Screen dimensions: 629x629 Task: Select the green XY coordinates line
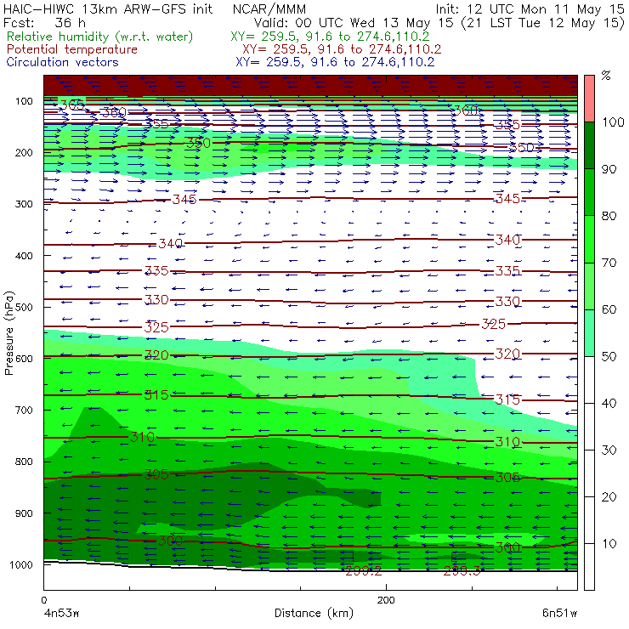click(x=330, y=37)
